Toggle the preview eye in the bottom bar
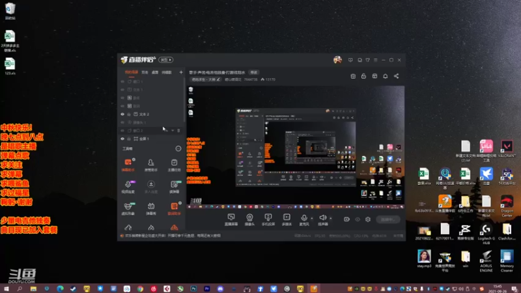 [x=358, y=219]
